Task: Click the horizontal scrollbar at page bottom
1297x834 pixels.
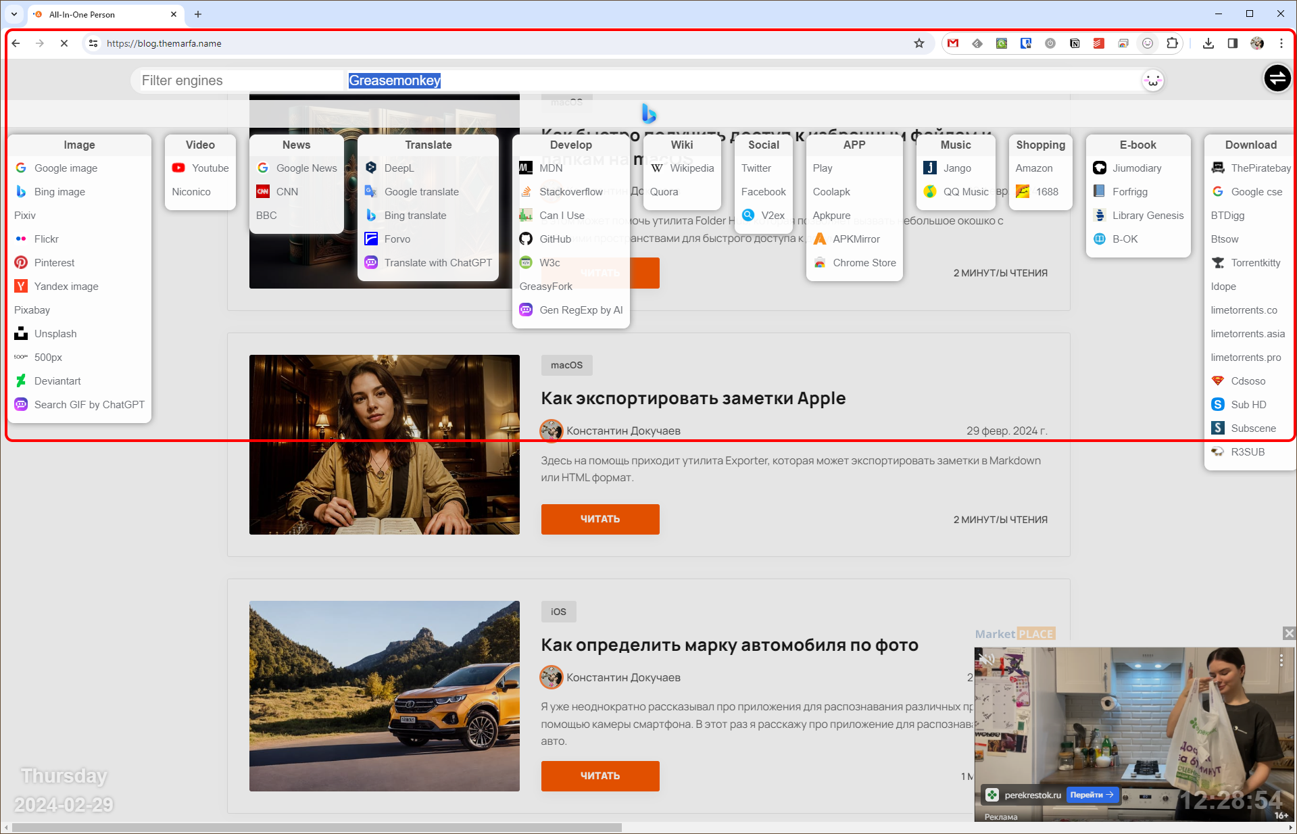Action: click(x=317, y=827)
